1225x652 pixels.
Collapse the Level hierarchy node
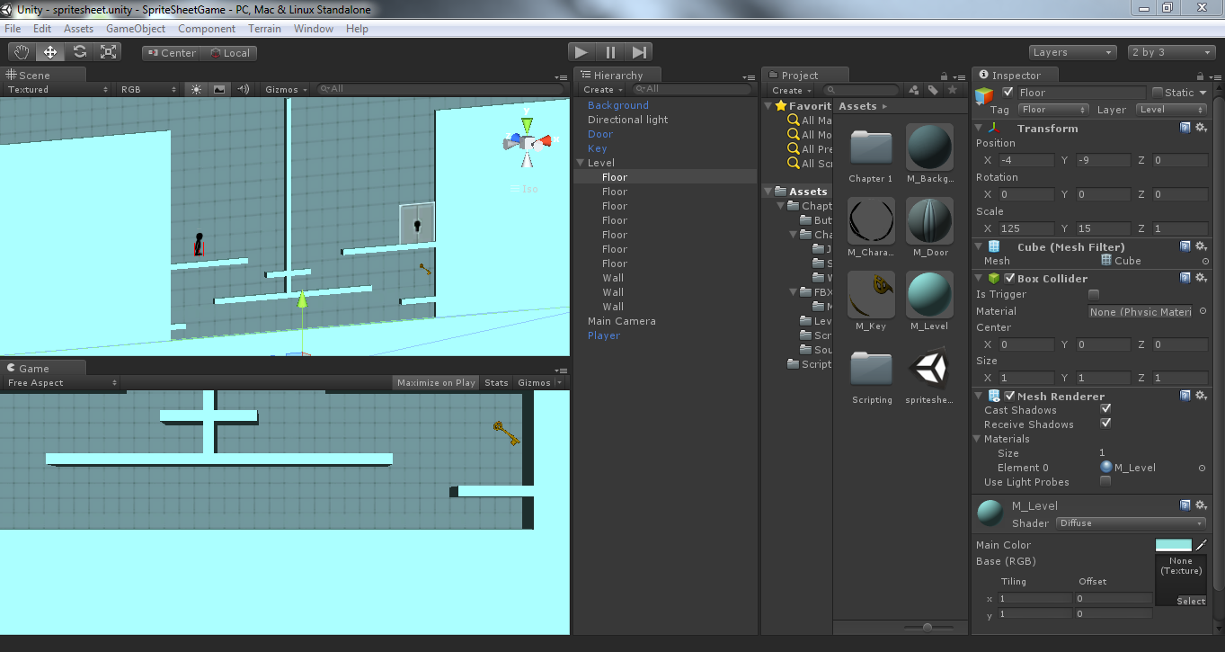coord(580,163)
